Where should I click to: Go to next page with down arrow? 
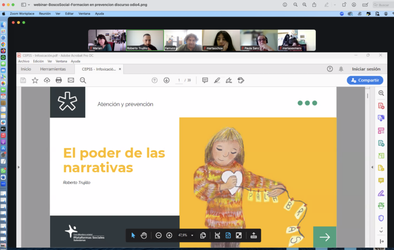(166, 80)
